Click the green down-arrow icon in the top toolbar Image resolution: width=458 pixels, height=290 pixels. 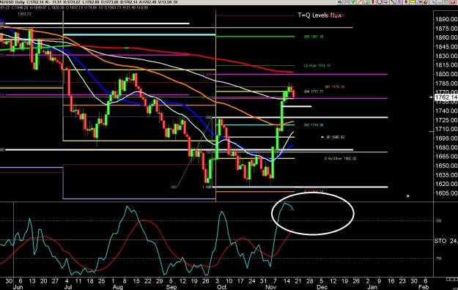tap(352, 1)
